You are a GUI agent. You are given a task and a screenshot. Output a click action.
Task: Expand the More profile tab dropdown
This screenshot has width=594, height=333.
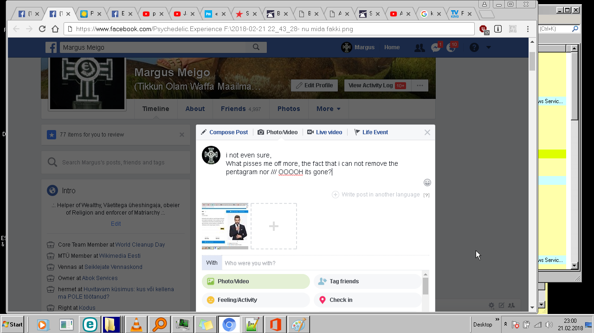point(329,109)
